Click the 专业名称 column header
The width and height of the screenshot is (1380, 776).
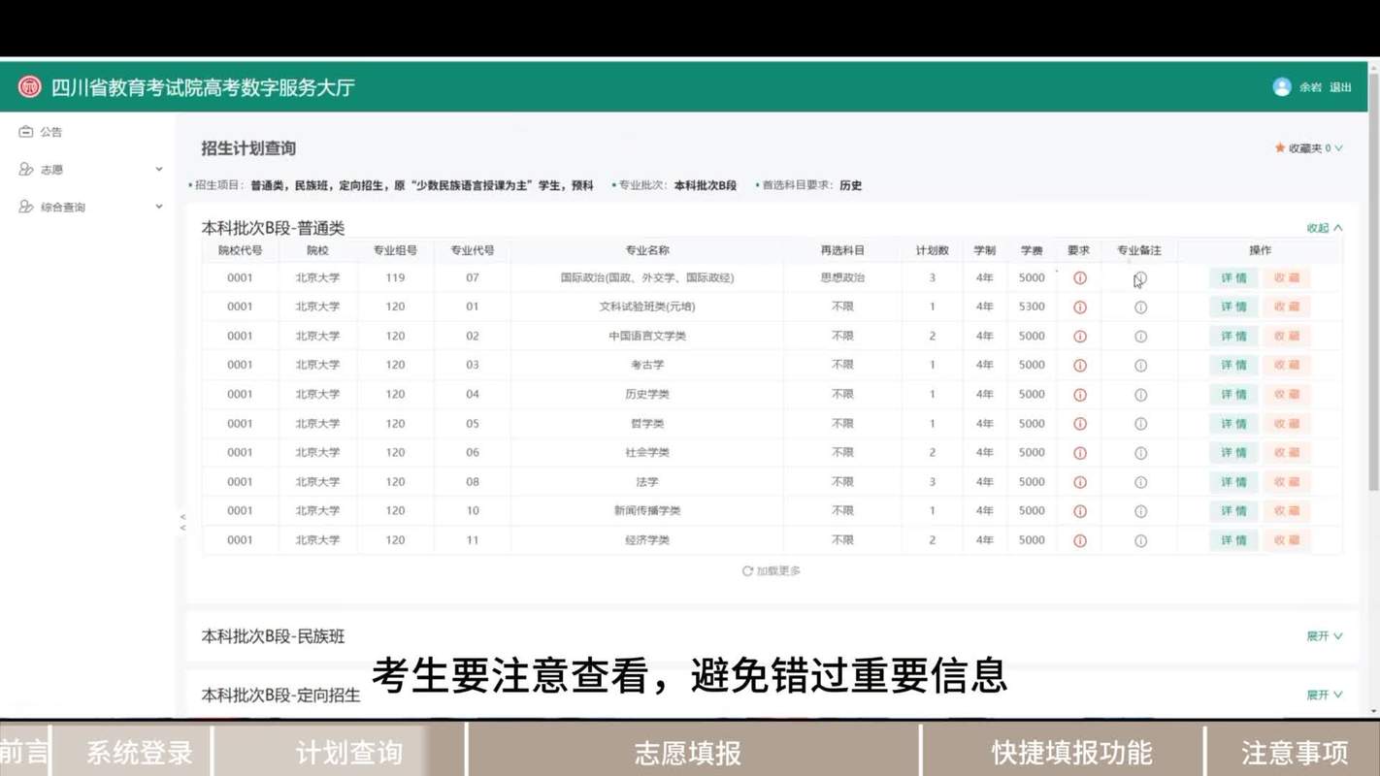click(647, 250)
